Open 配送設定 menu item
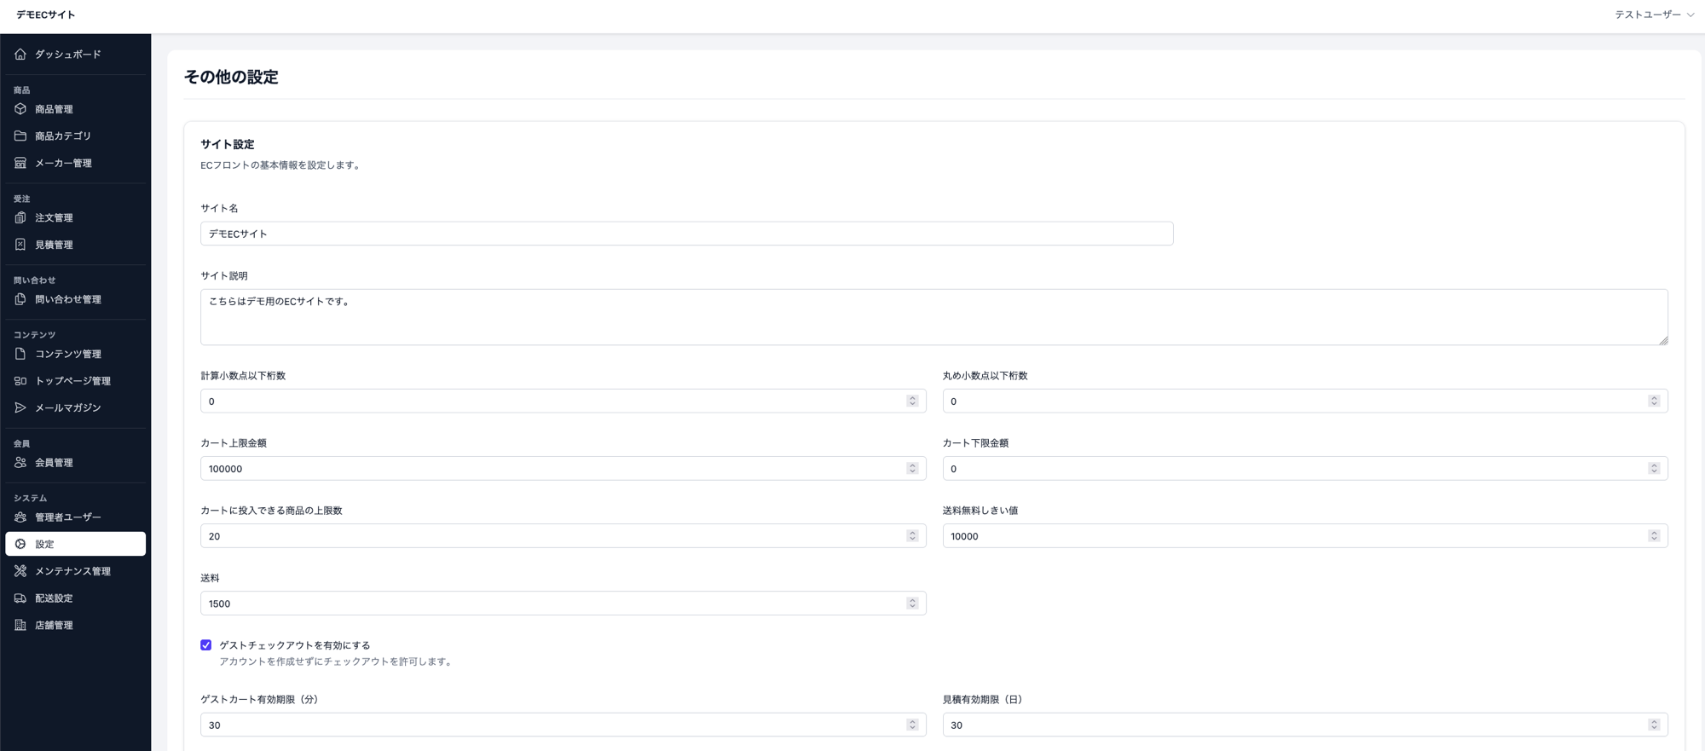 click(76, 598)
